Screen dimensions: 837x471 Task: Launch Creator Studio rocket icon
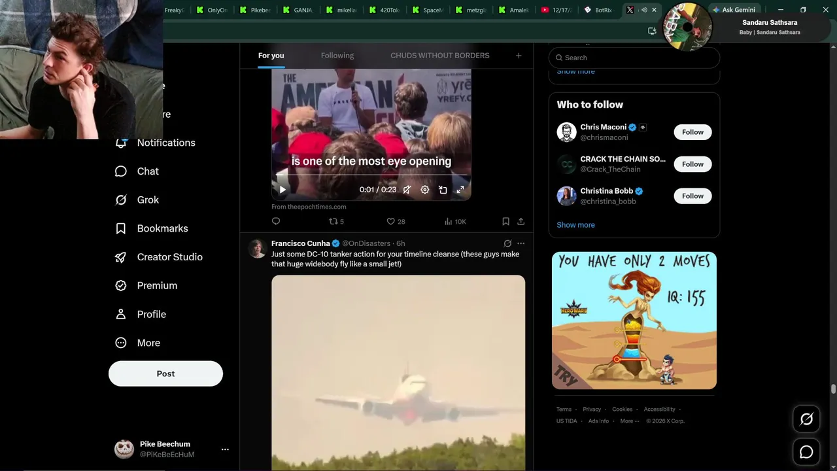coord(121,257)
